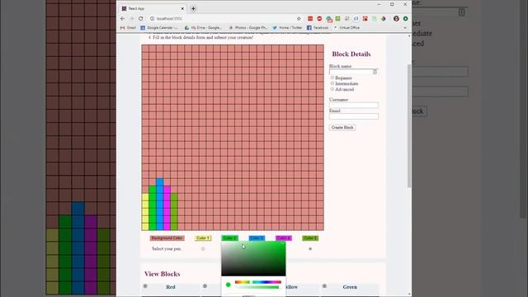View site information icon in address bar

click(x=152, y=18)
